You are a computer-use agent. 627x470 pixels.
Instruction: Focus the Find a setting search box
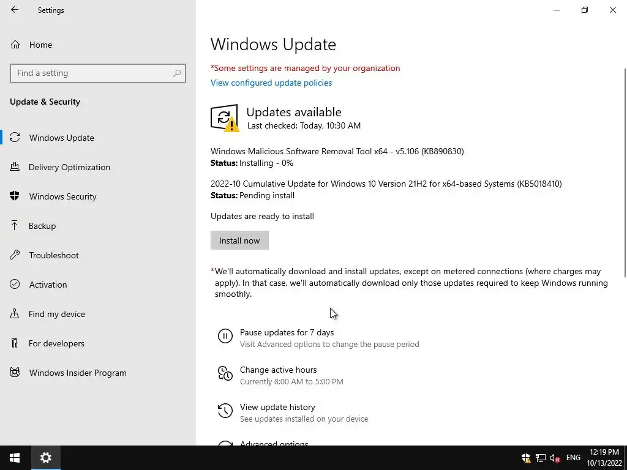click(98, 73)
